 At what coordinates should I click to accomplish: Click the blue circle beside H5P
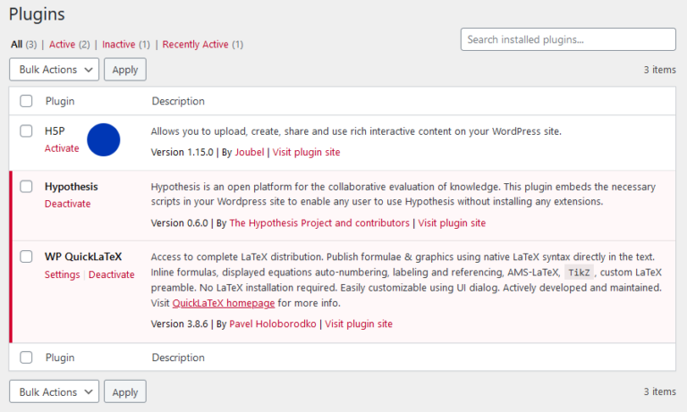pos(104,140)
